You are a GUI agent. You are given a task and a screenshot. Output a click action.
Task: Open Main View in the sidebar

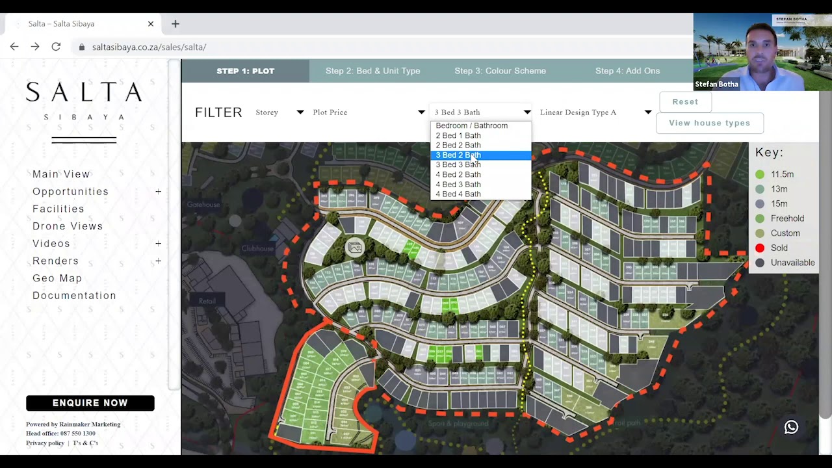click(61, 174)
